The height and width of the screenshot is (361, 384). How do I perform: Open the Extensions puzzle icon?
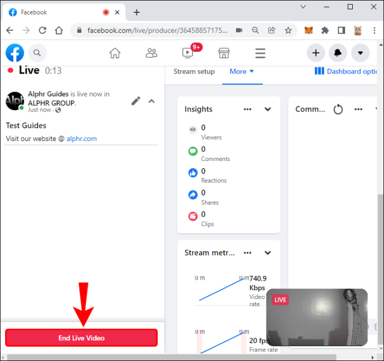pos(325,31)
